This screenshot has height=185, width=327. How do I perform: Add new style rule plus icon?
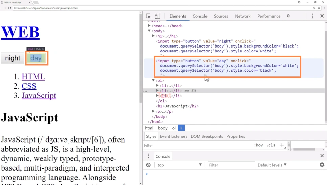282,145
